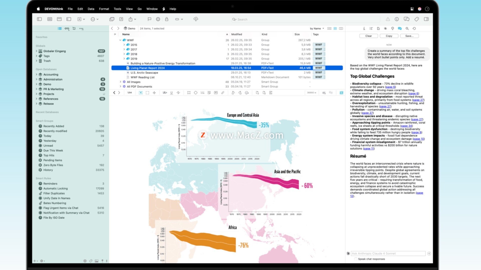The image size is (481, 270).
Task: Open the Go menu
Action: 140,9
